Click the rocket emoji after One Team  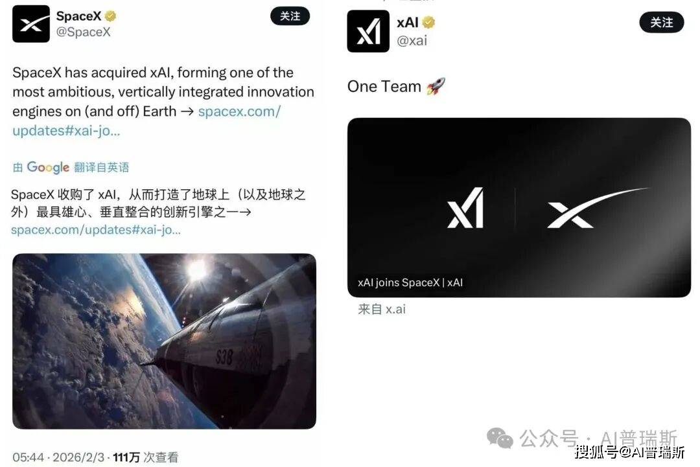click(x=436, y=86)
